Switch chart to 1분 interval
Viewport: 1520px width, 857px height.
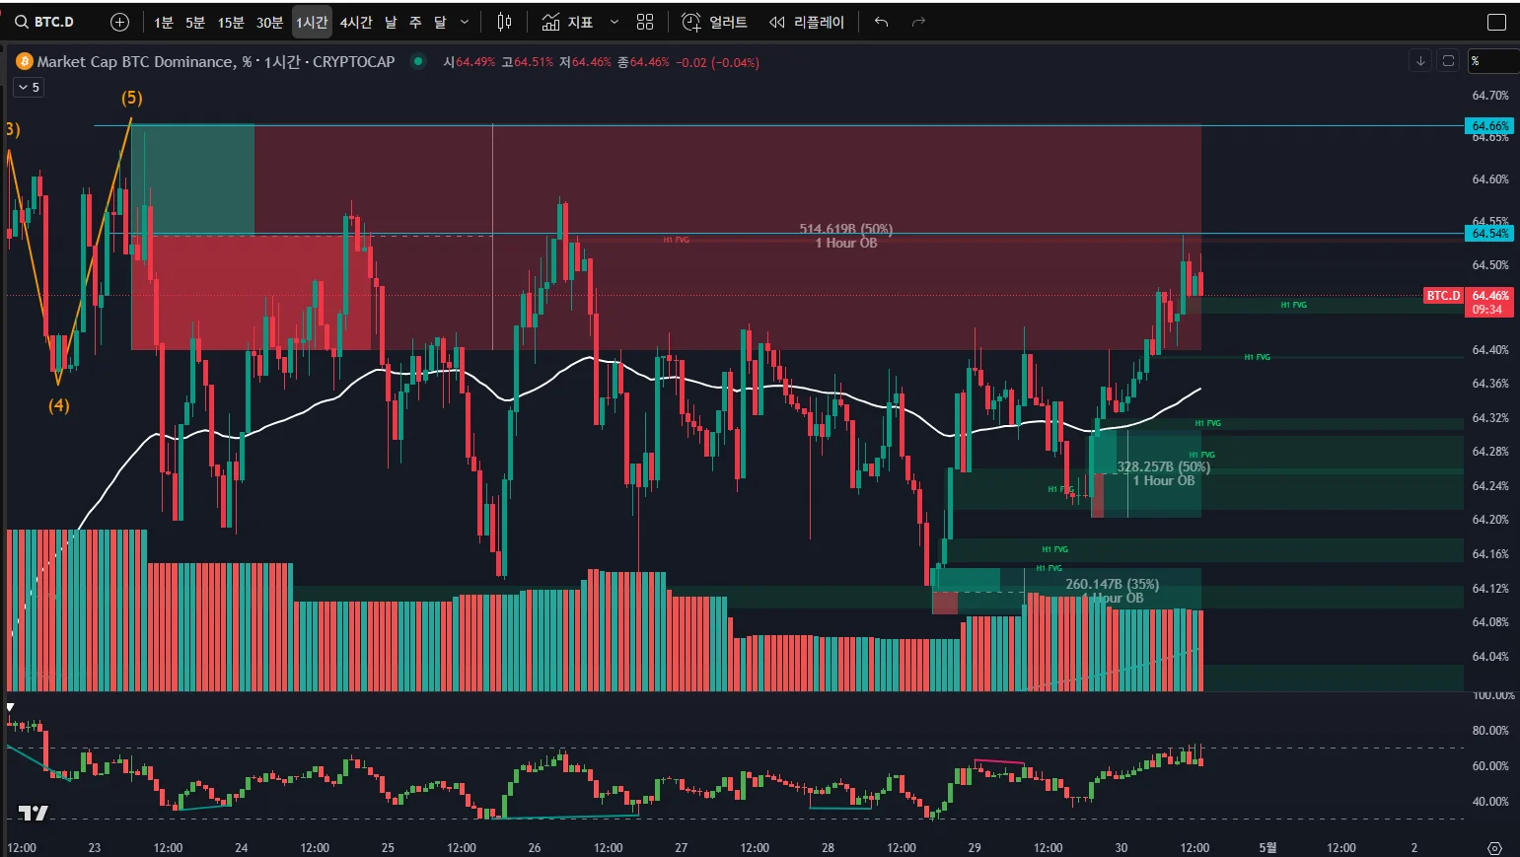[x=164, y=22]
